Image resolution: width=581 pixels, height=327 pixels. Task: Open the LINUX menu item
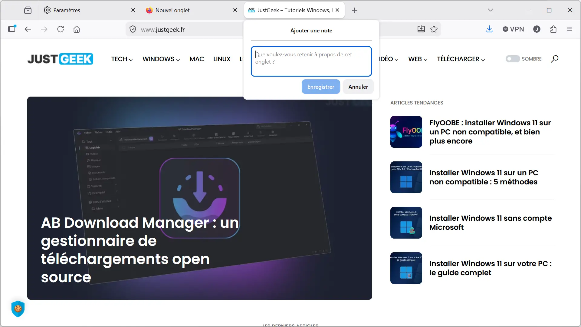222,59
